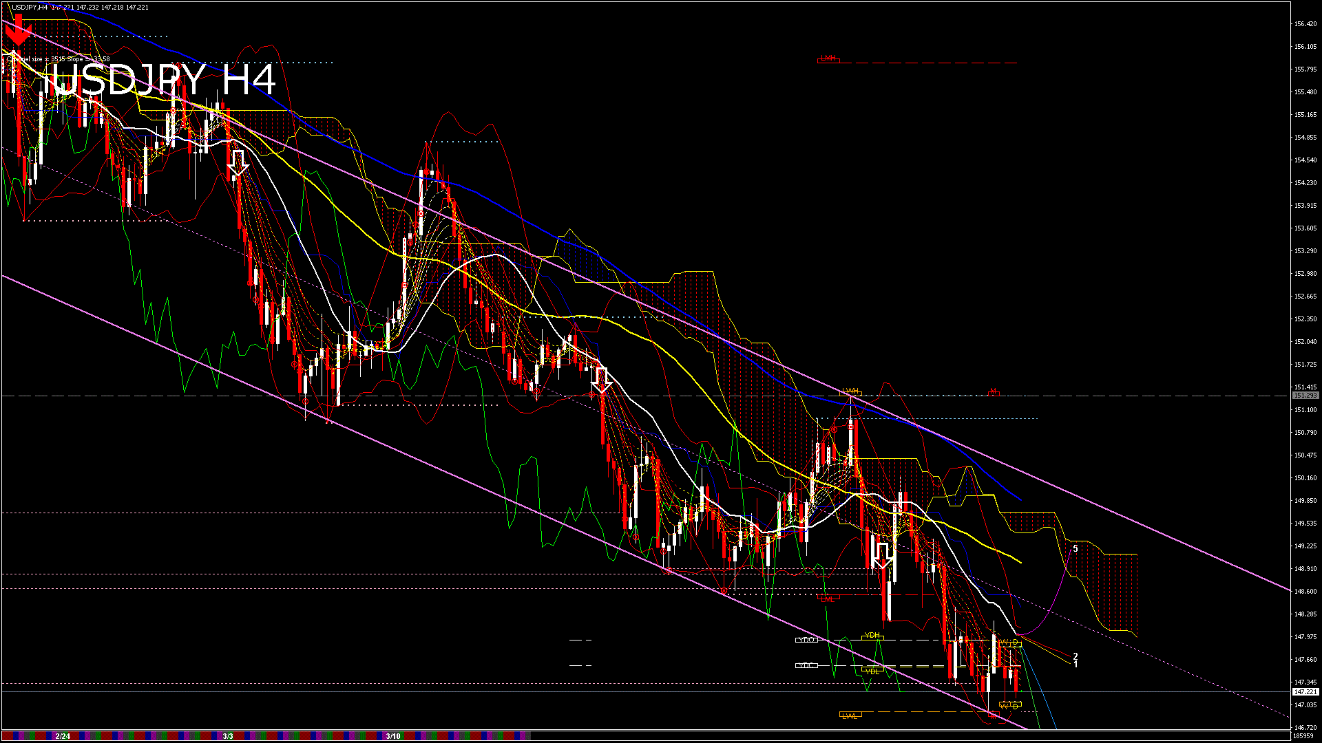Select the white down arrow near 3/3
Screen dimensions: 1322x743
(x=238, y=164)
